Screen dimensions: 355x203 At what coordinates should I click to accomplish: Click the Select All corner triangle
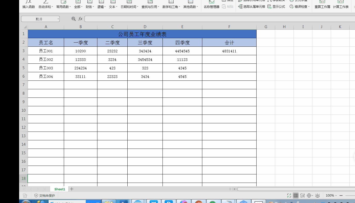pos(25,27)
